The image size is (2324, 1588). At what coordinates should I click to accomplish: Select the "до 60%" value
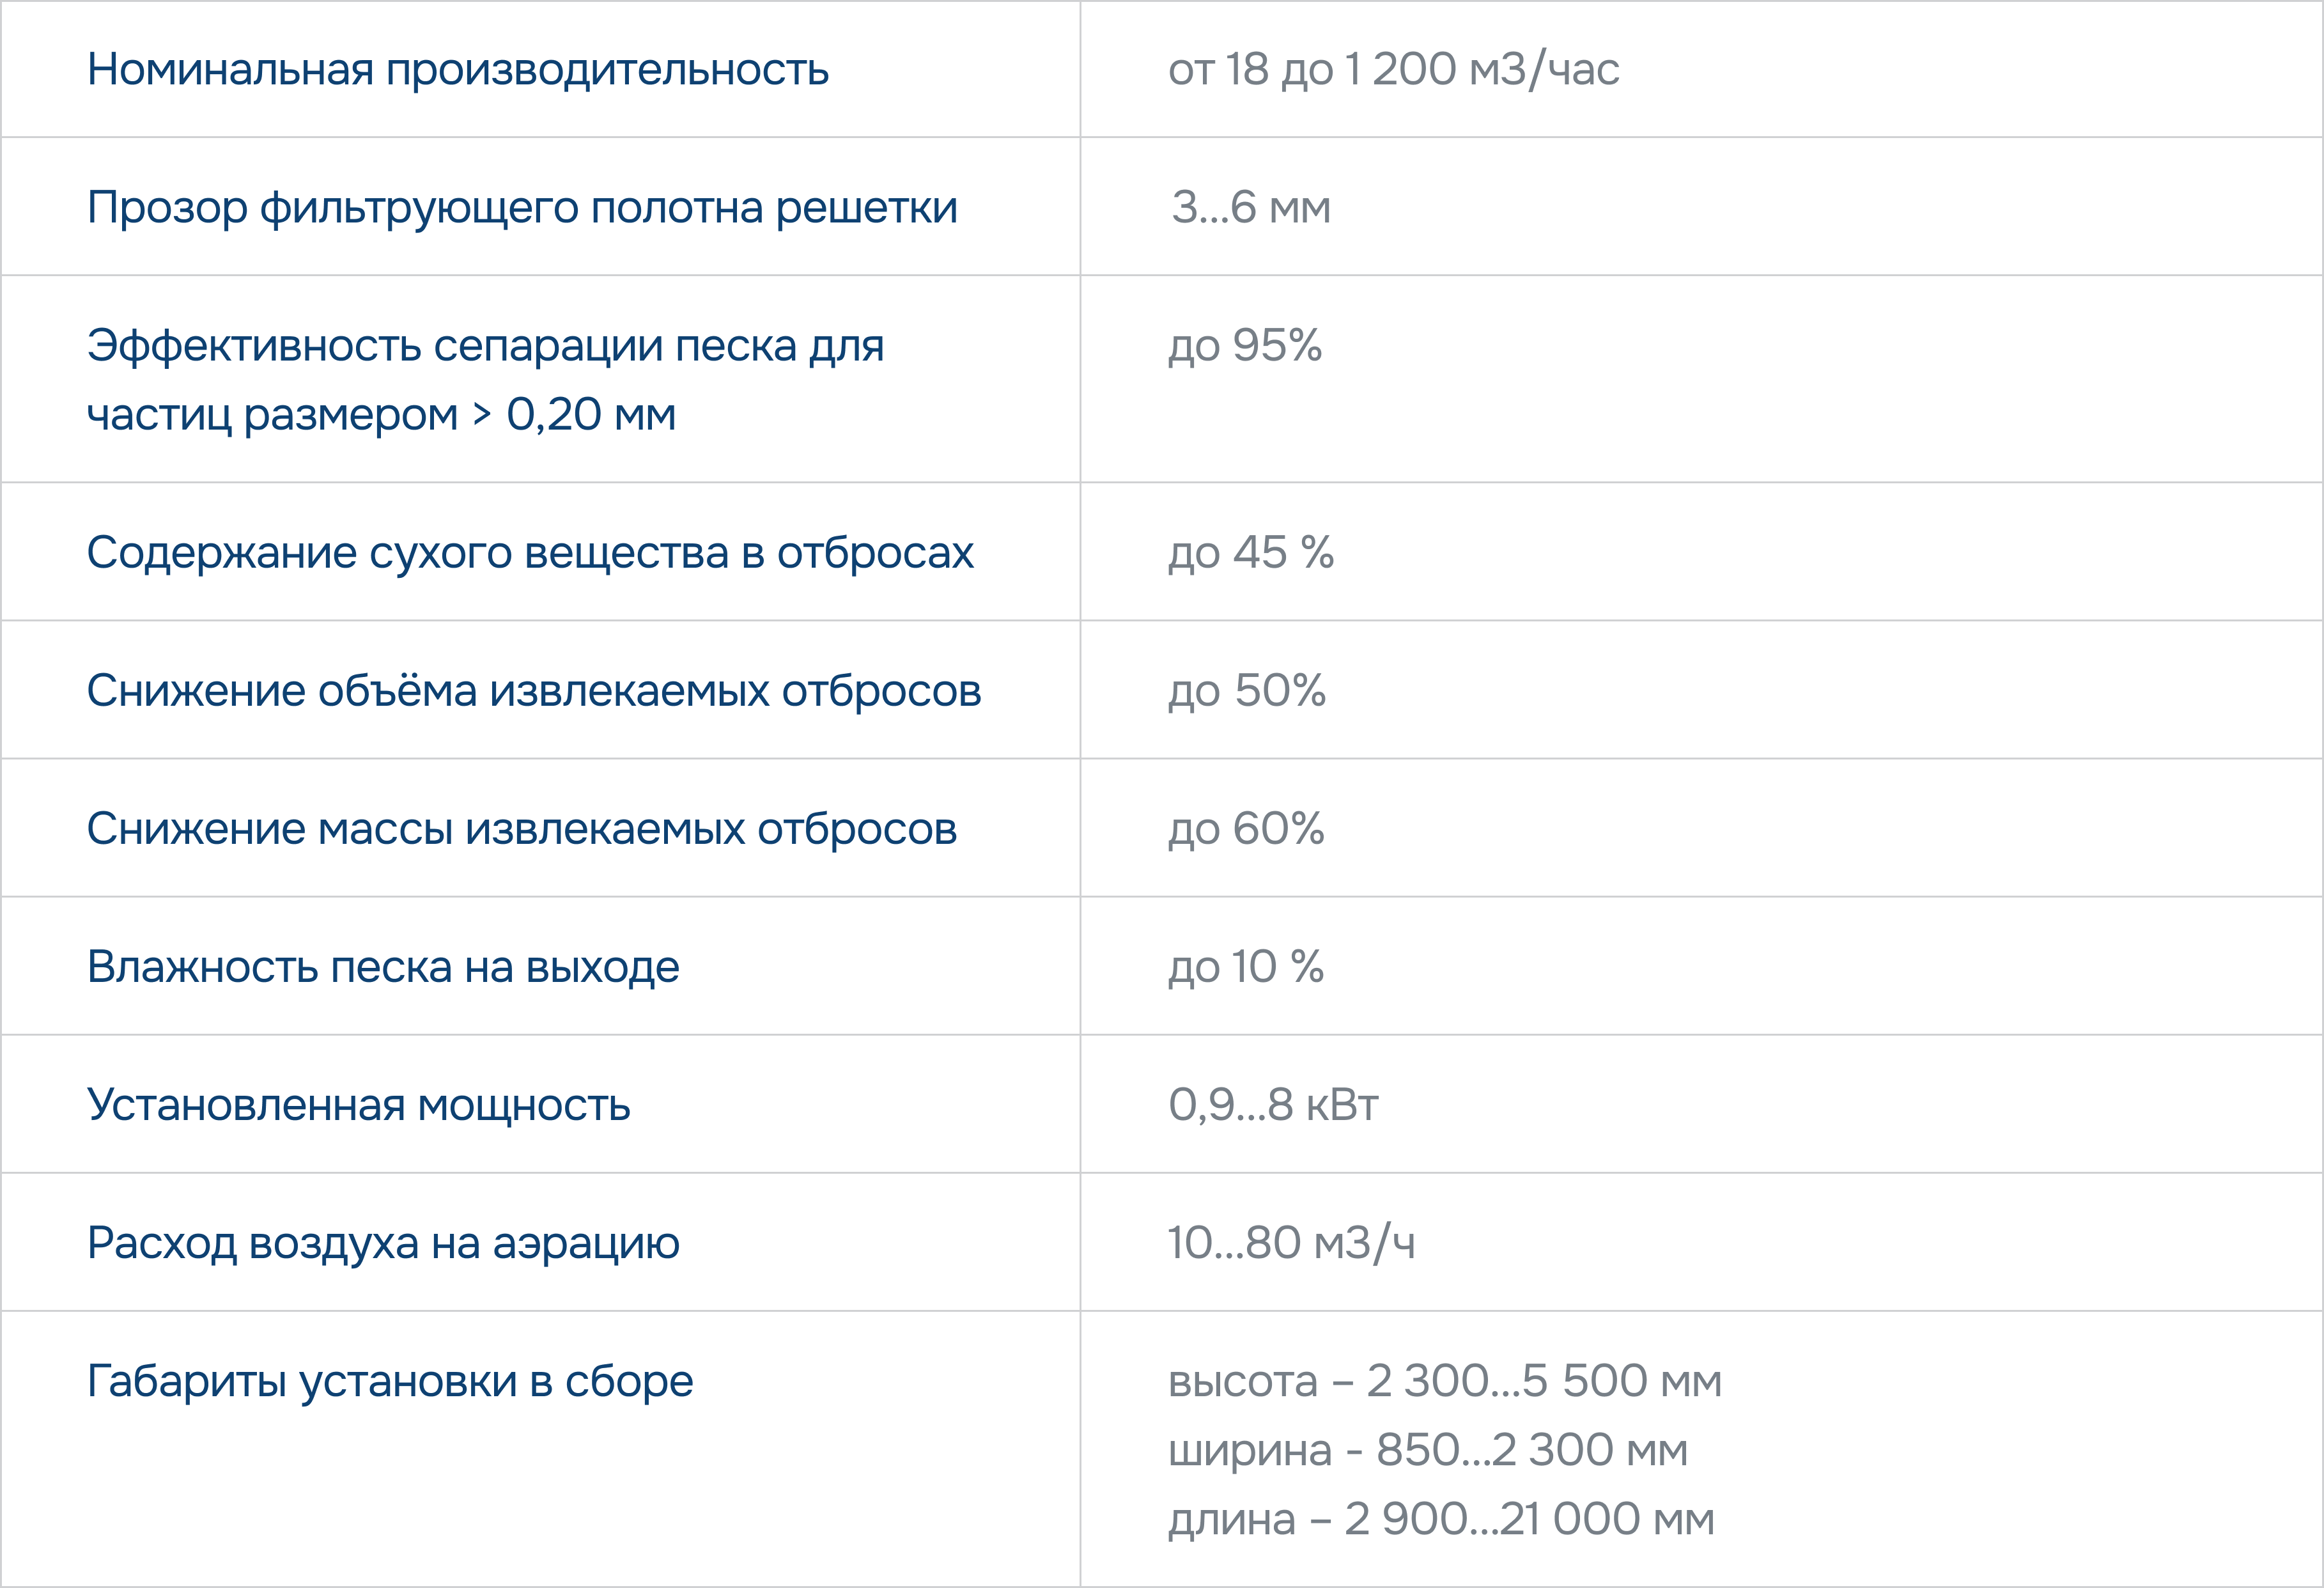click(x=1246, y=829)
